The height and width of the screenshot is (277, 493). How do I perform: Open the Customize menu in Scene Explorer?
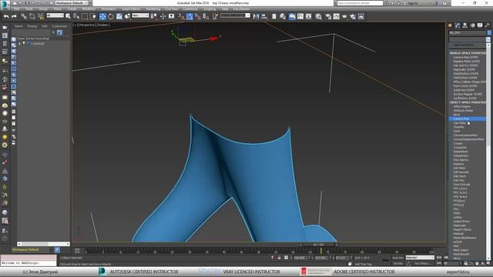(x=59, y=26)
